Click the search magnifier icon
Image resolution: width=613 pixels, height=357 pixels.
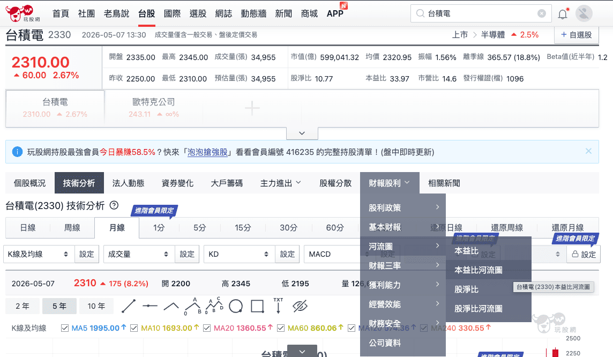(420, 14)
